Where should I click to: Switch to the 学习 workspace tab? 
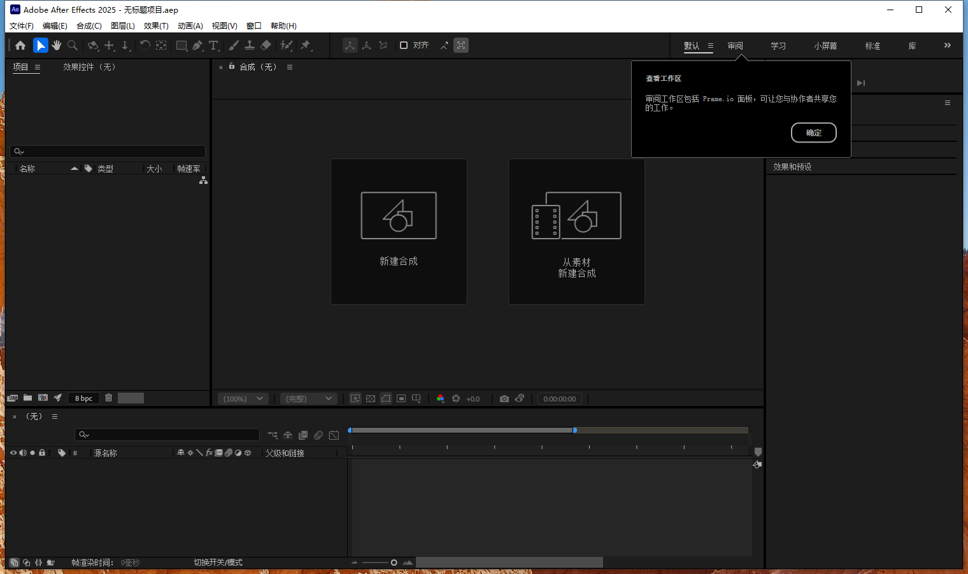(778, 45)
